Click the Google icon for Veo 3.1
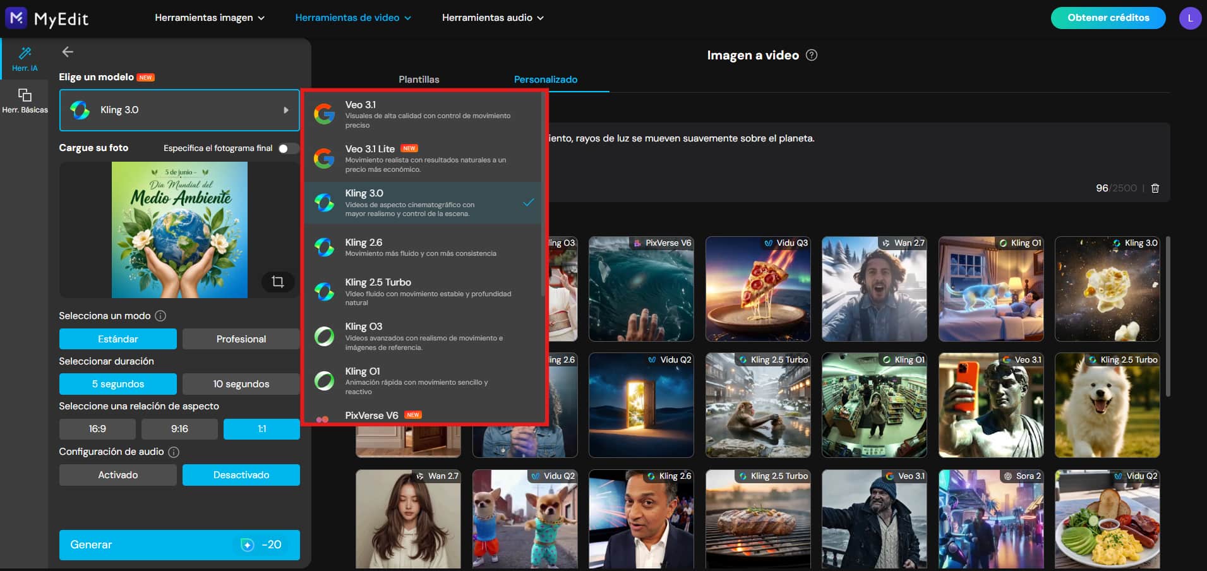 (x=324, y=114)
